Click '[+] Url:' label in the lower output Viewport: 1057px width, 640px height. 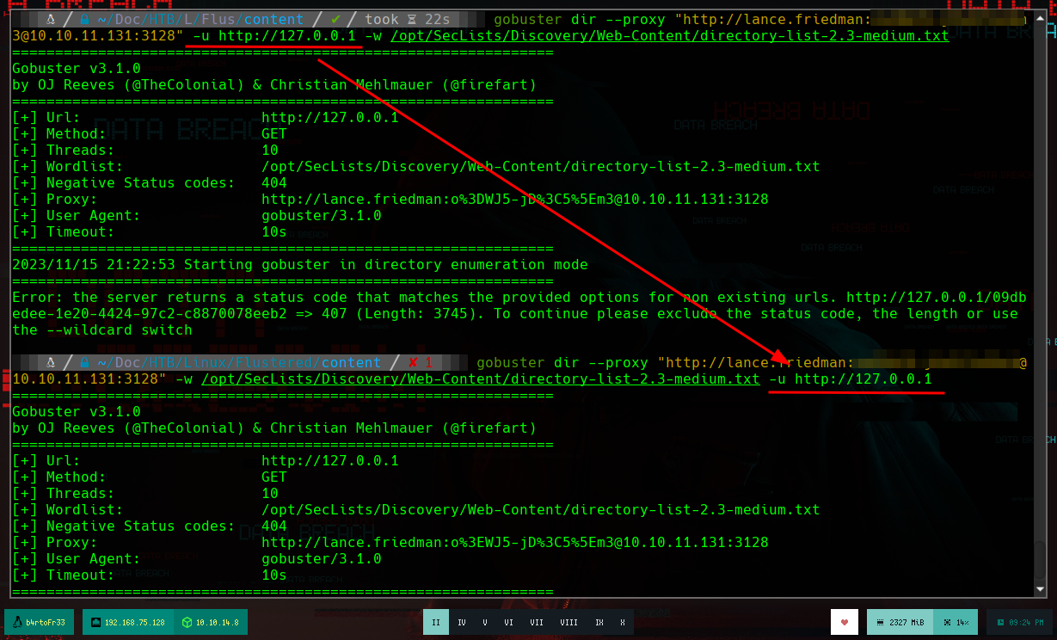[46, 460]
